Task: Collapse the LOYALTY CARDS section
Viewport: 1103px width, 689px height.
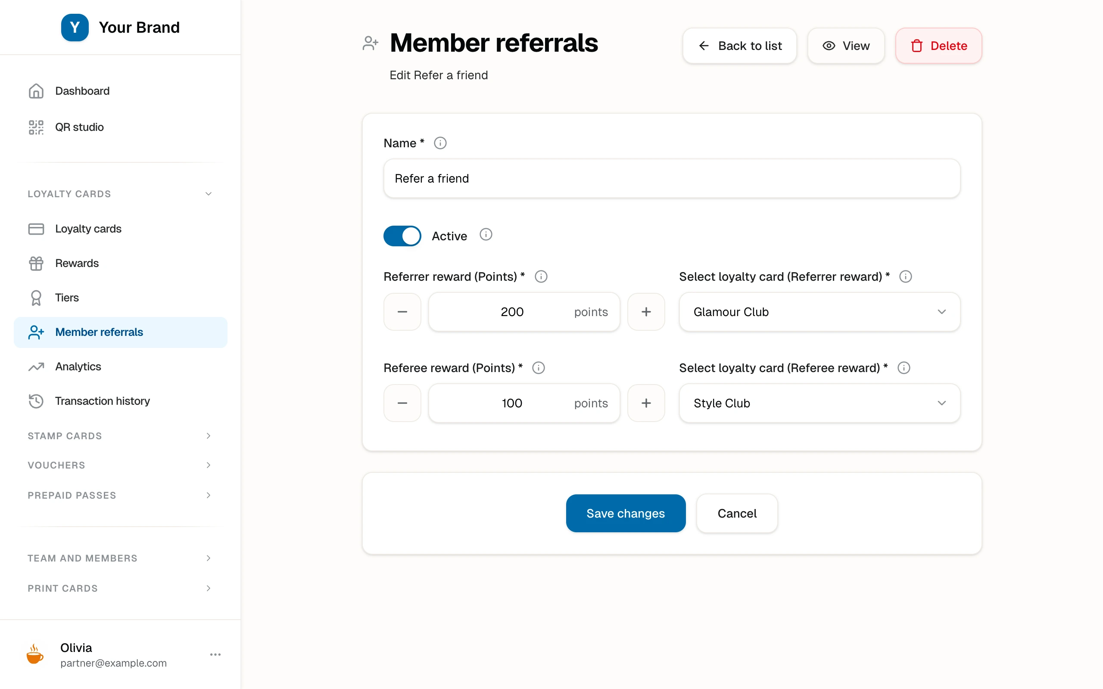Action: click(120, 194)
